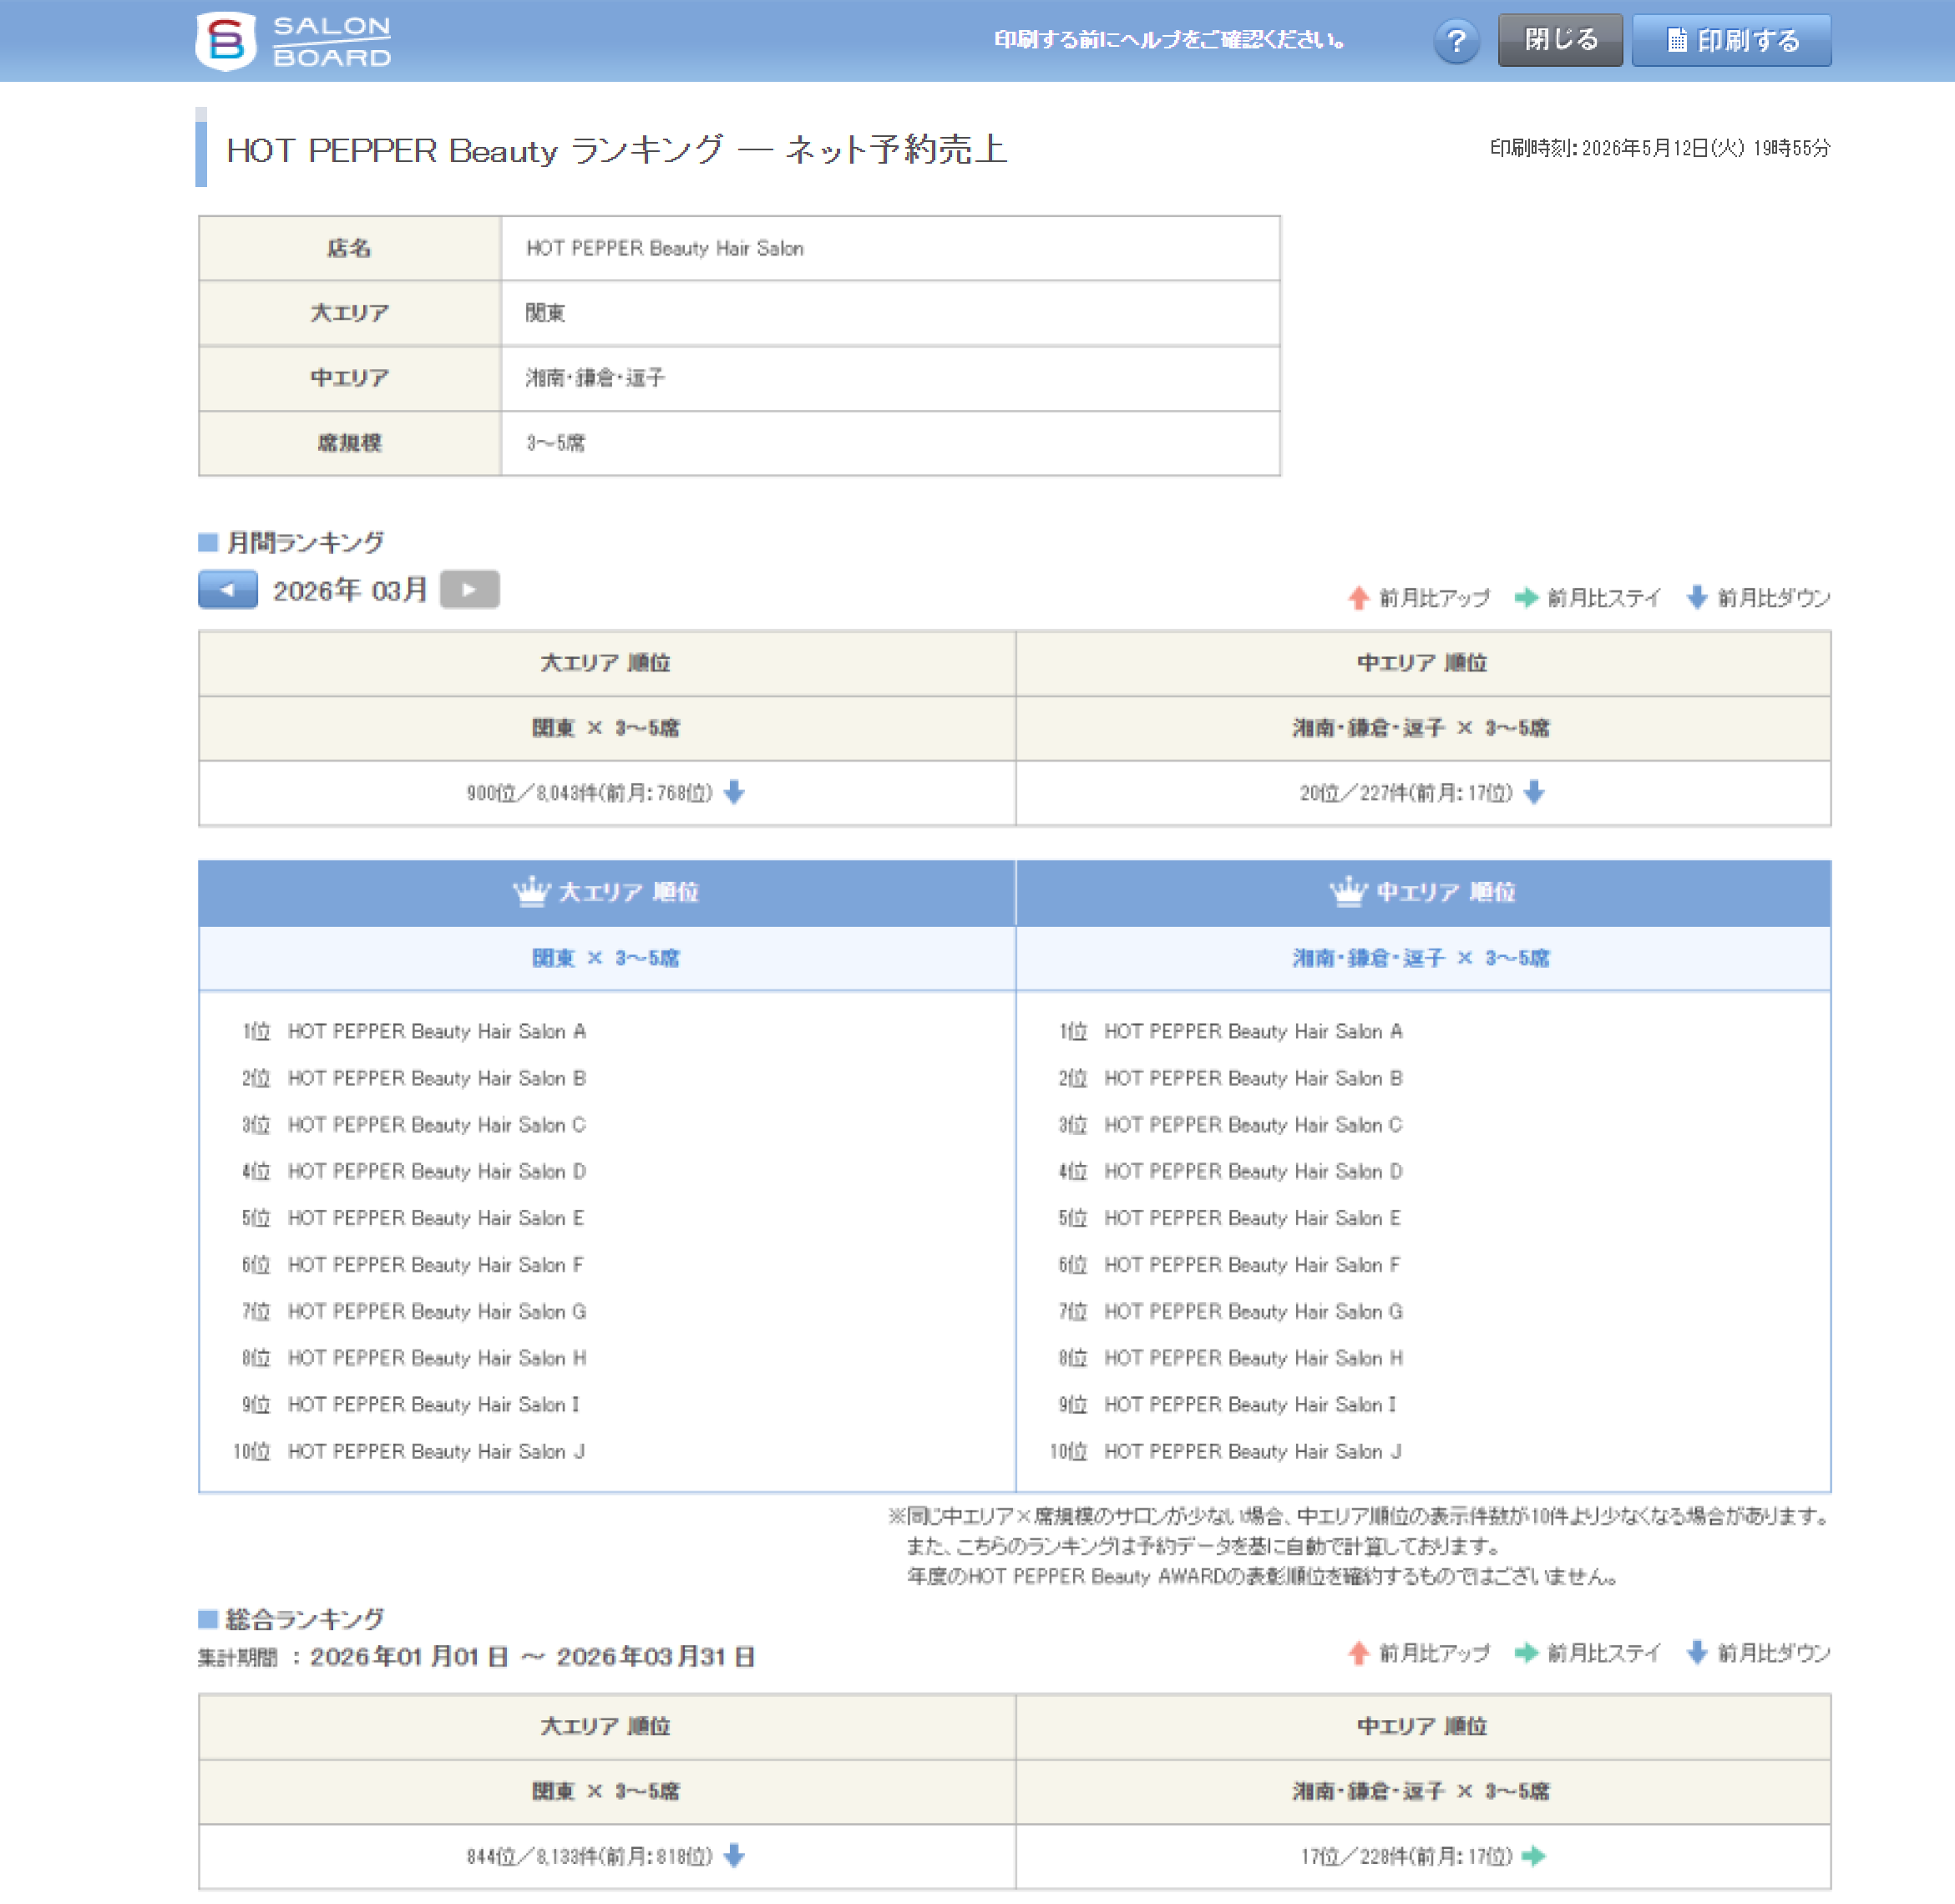This screenshot has height=1904, width=1955.
Task: Click the 関東 value in 大エリア row
Action: coord(545,313)
